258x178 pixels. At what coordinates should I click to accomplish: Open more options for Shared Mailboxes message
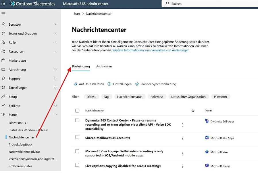coord(182,139)
